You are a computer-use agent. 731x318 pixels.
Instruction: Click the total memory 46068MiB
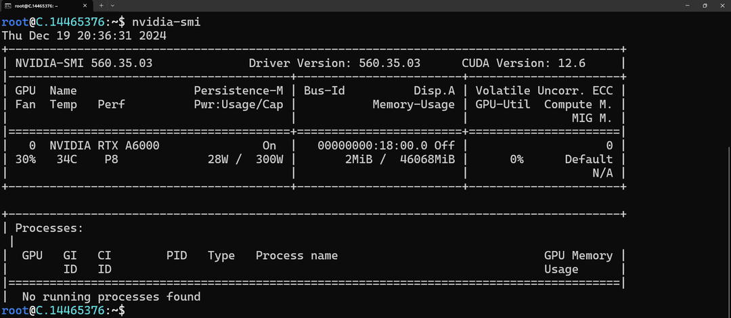pyautogui.click(x=427, y=160)
